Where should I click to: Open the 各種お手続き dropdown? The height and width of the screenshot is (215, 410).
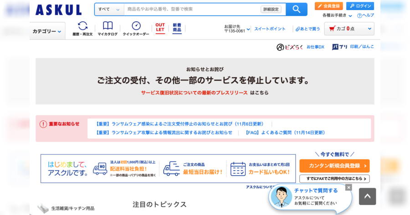(337, 15)
